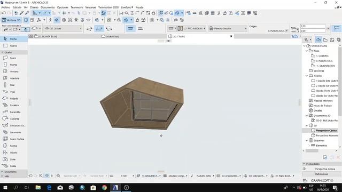Viewport: 342px width, 192px height.
Task: Close the 3D / Todo tab
Action: tap(231, 36)
